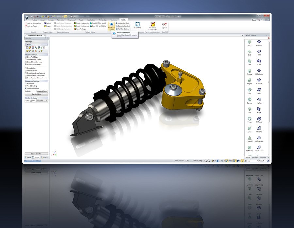Screen dimensions: 294x228
Task: Click Email HSF for Mobile
Action: [98, 23]
